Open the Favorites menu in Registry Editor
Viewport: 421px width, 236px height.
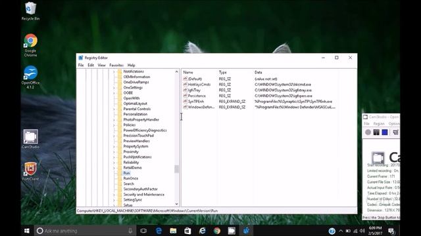coord(116,66)
